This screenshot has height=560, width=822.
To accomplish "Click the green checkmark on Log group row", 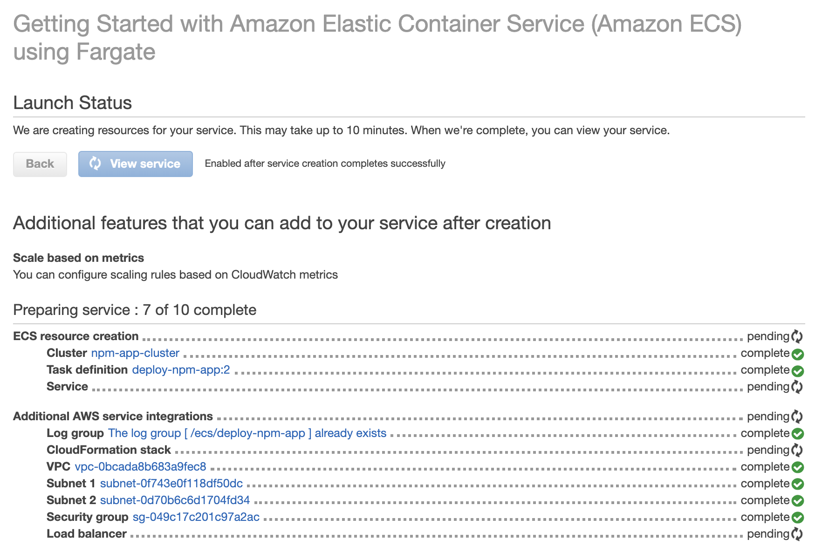I will [x=798, y=434].
